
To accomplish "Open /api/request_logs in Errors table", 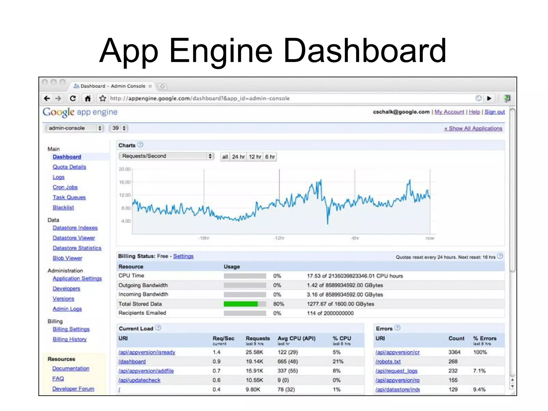I will click(396, 371).
